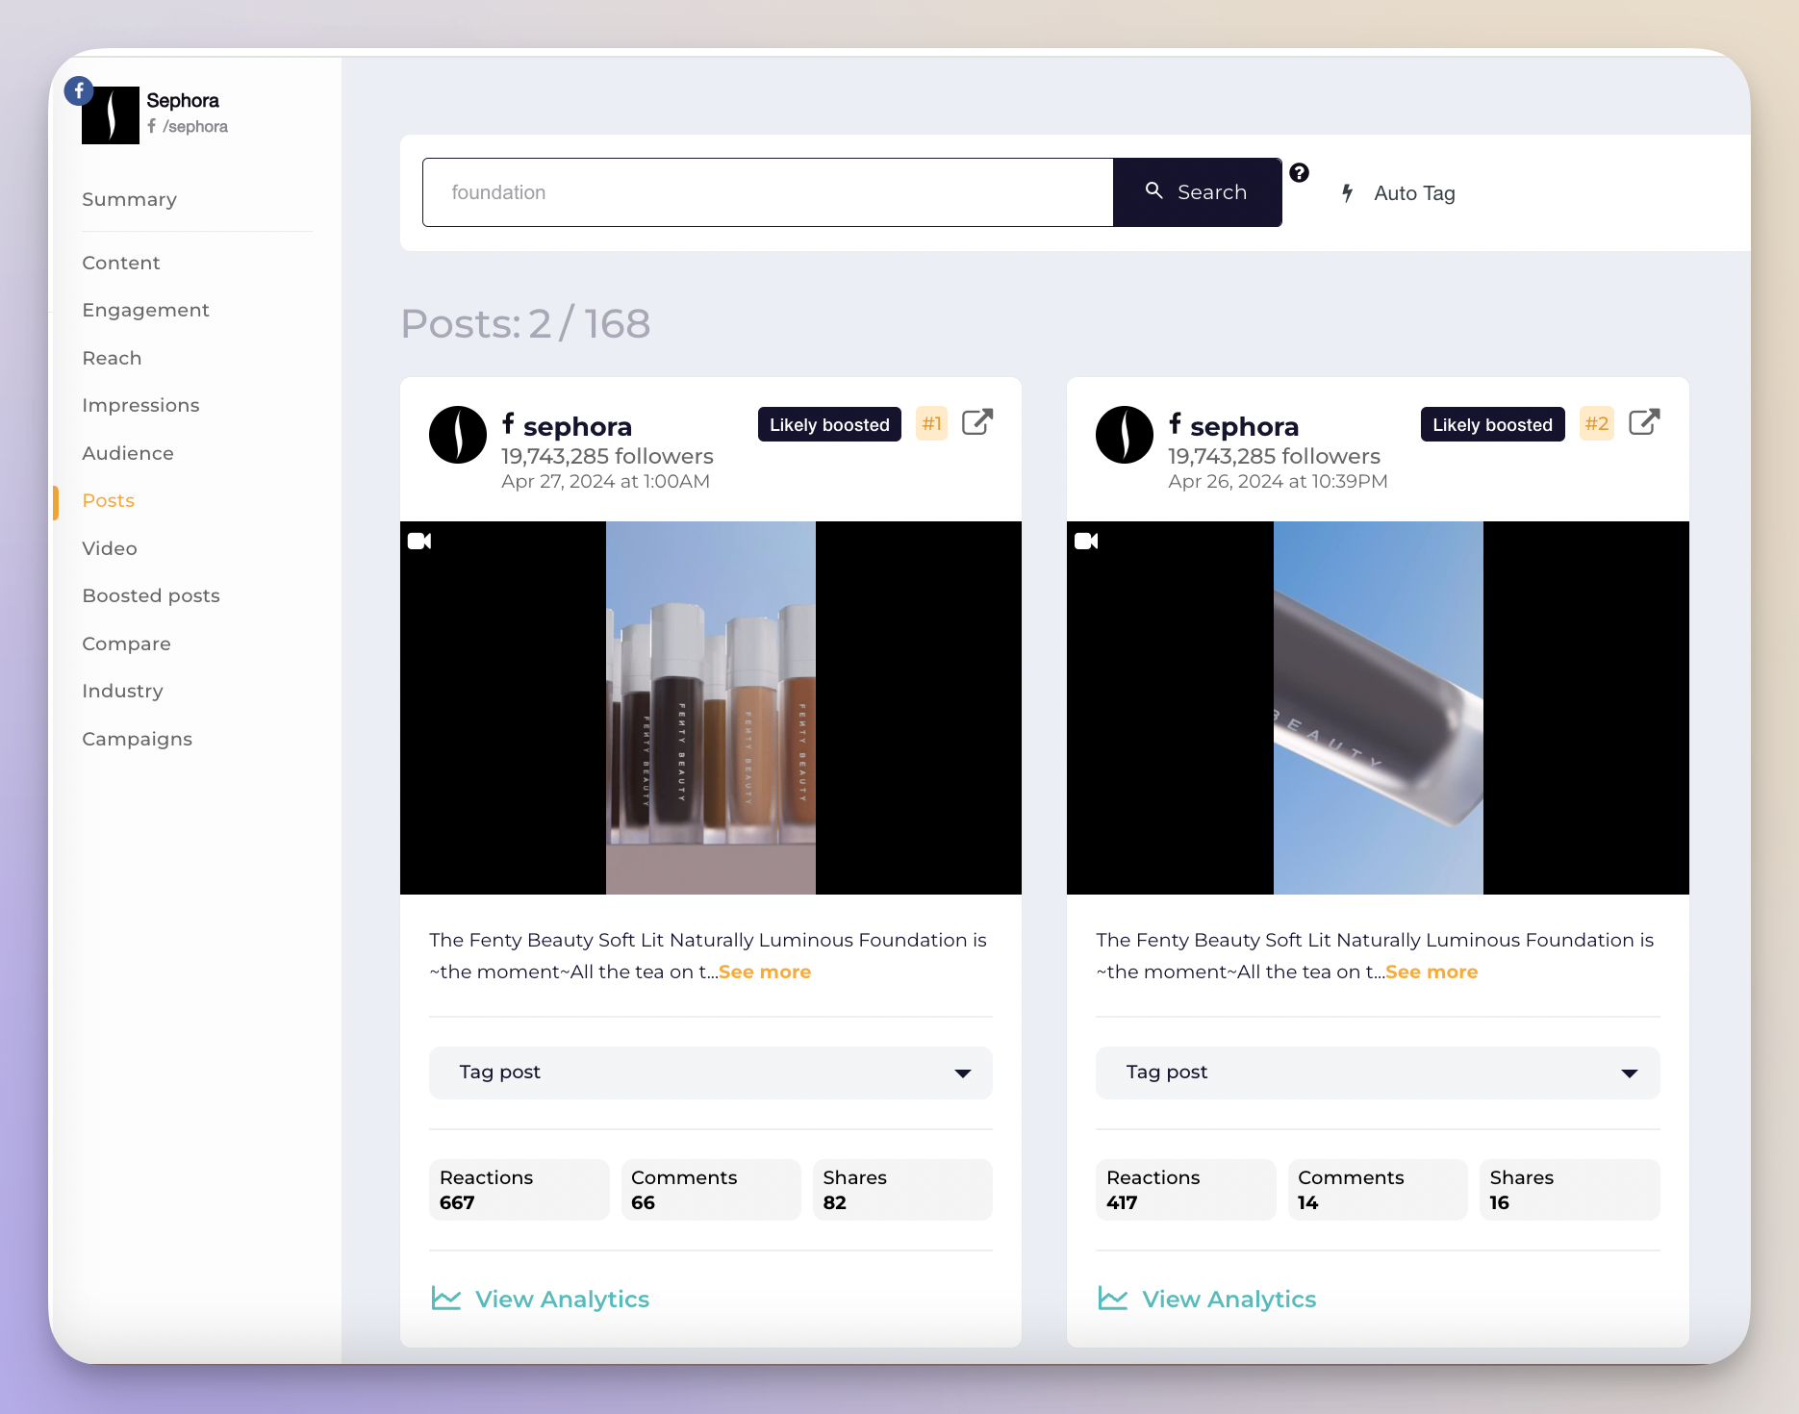Screen dimensions: 1799x1414
Task: Click Reactions 417 stat box
Action: (1185, 1190)
